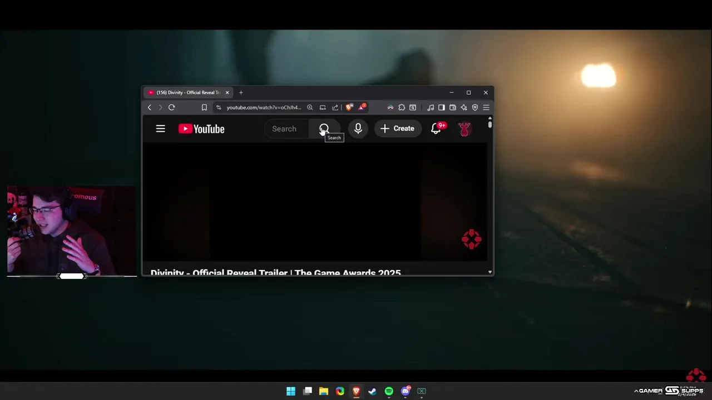Open Brave Rewards triangle icon
Screen dimensions: 712x400
(362, 107)
